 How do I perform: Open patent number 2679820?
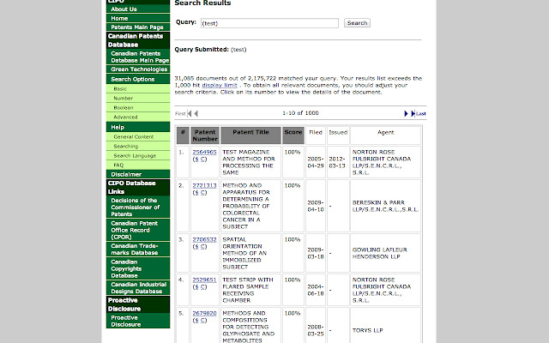point(204,313)
